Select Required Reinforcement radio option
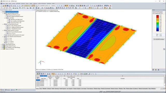166x93 pixels. (x=6, y=15)
